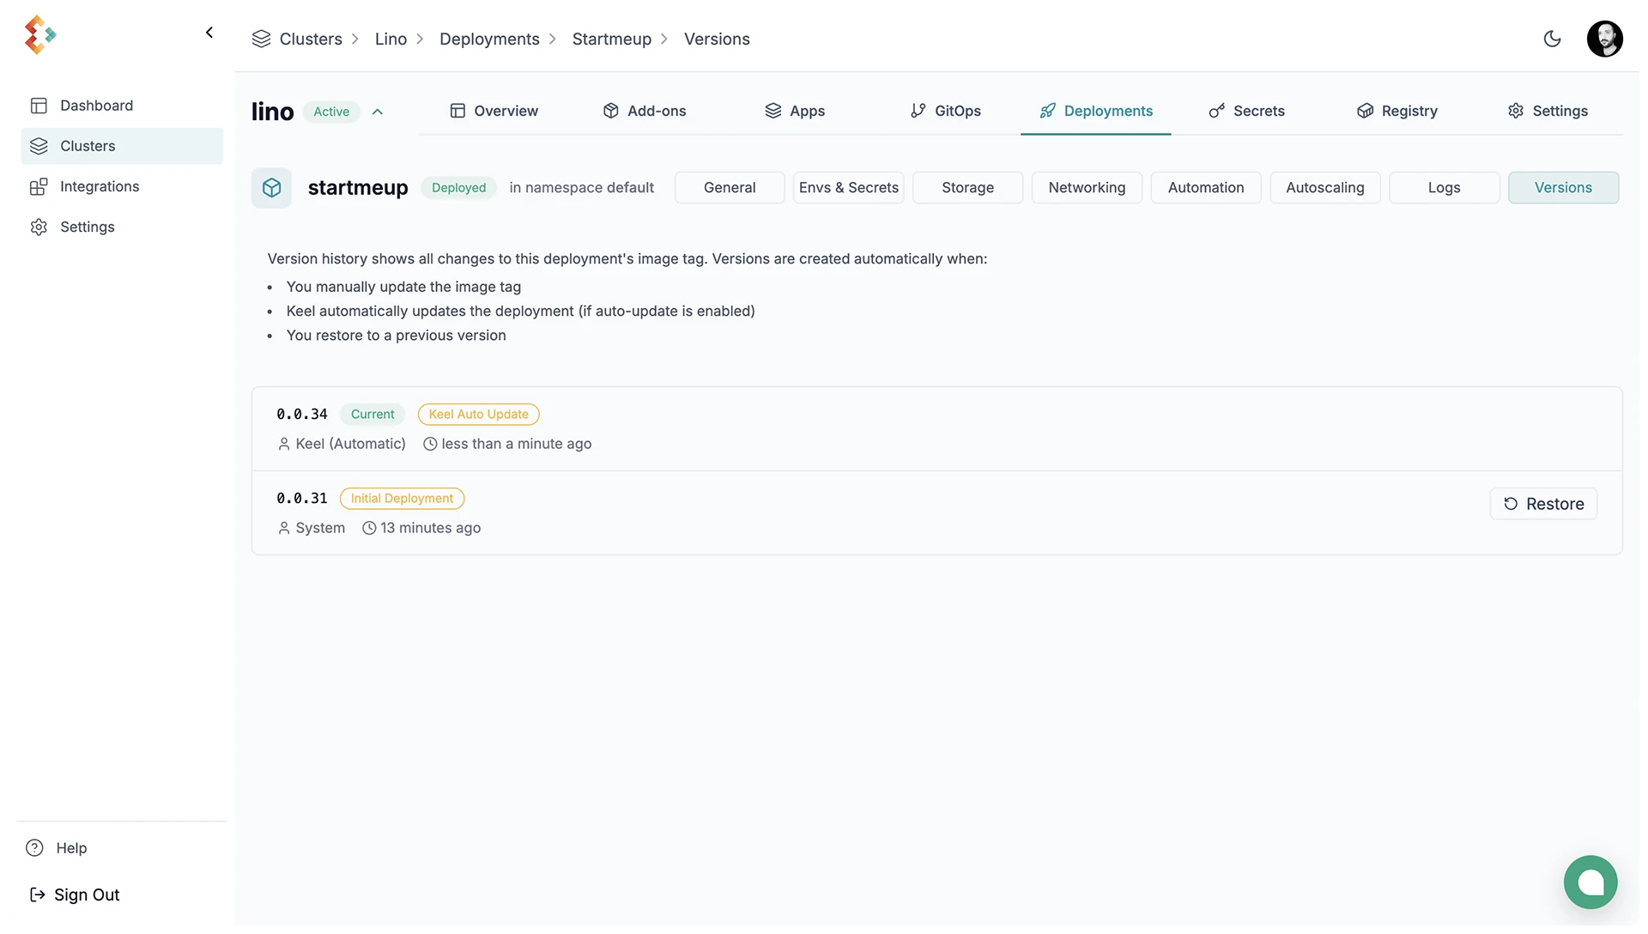This screenshot has width=1648, height=934.
Task: Select the Registry tab
Action: [1397, 111]
